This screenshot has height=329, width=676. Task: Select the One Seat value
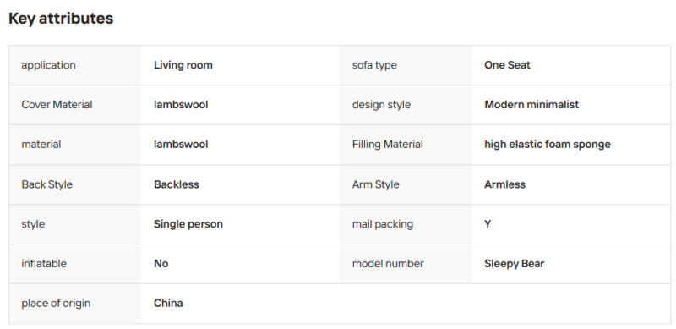click(x=507, y=65)
